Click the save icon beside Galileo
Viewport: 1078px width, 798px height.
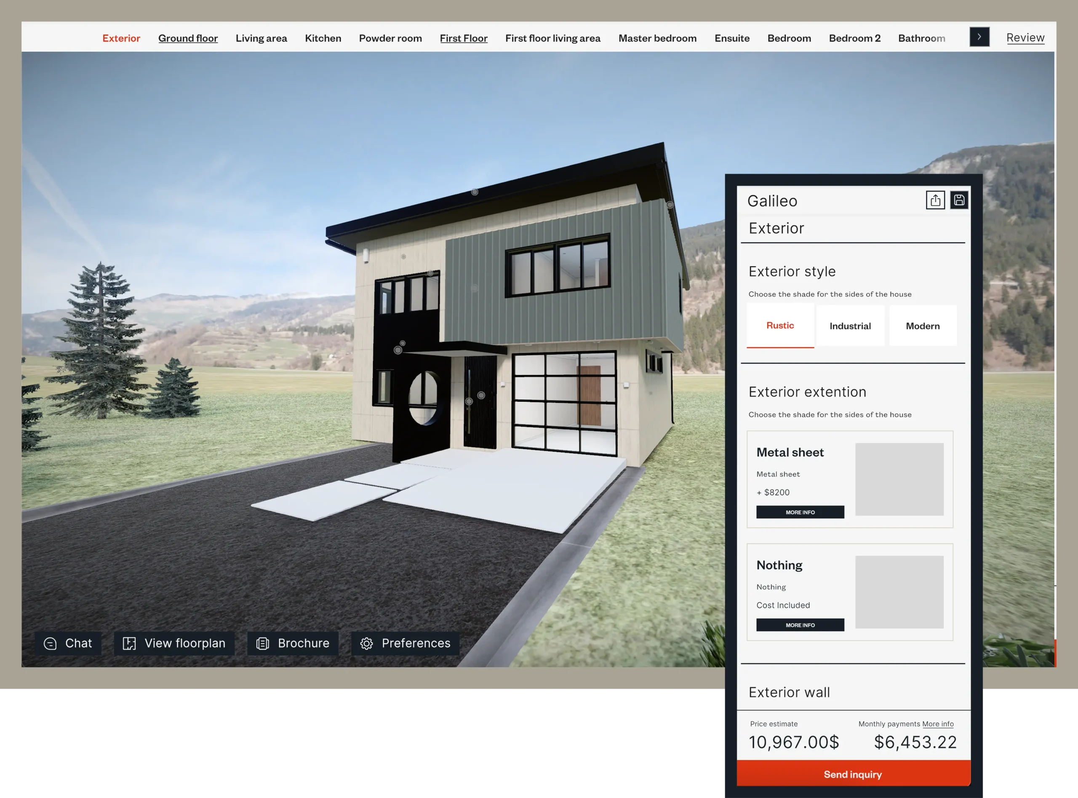(959, 200)
